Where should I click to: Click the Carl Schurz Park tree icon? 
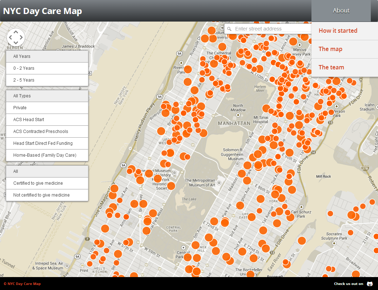[301, 207]
